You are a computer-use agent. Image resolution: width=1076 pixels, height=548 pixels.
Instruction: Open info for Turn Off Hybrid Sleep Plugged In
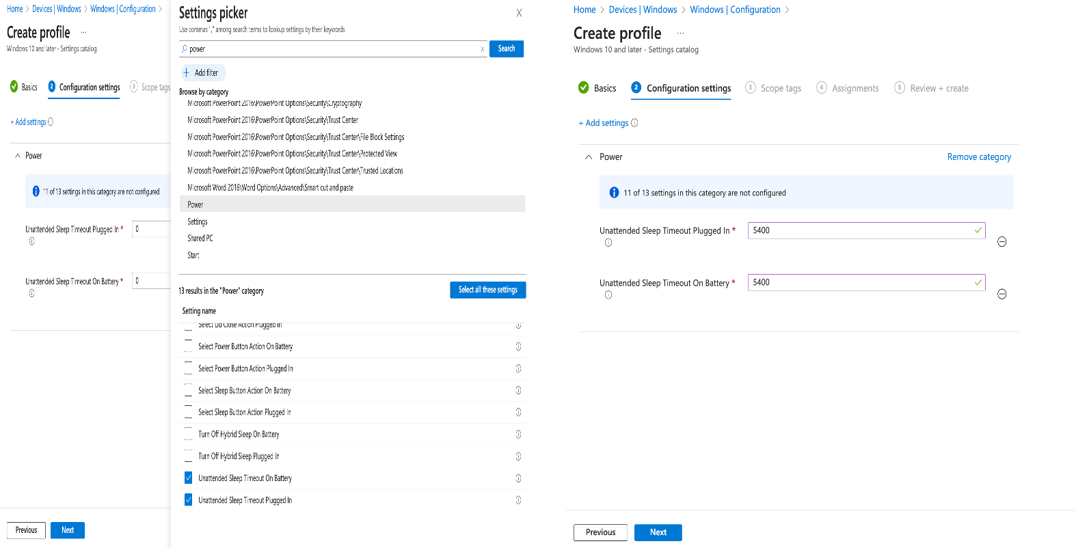click(518, 456)
